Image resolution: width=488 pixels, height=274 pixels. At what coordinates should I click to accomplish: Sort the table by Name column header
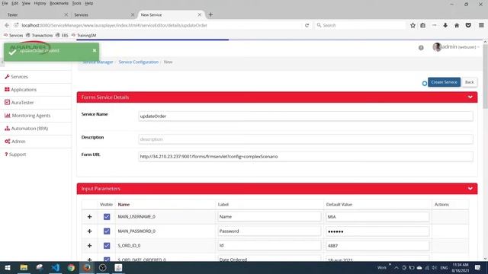coord(124,205)
